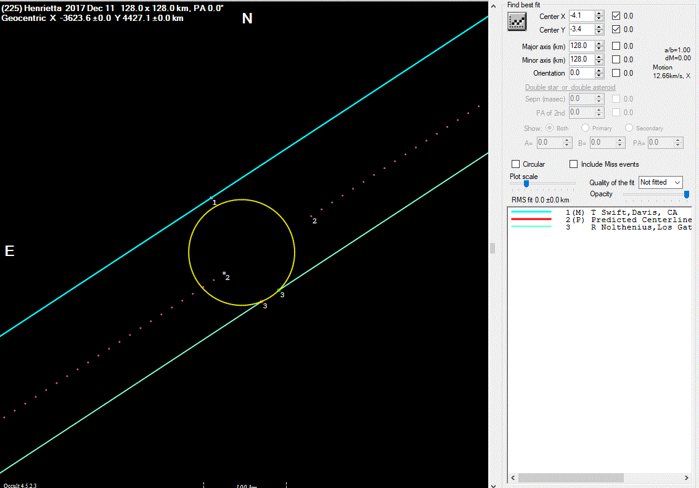This screenshot has width=699, height=488.
Task: Select the Both radio button
Action: click(x=550, y=128)
